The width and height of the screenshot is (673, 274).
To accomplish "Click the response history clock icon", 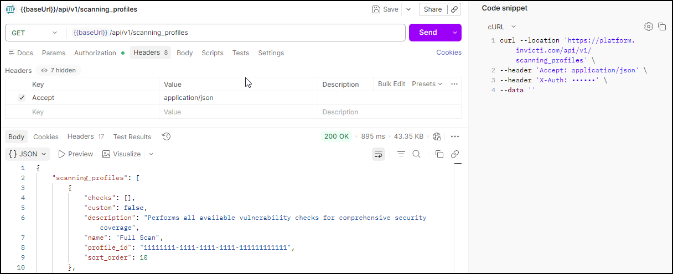I will click(166, 136).
